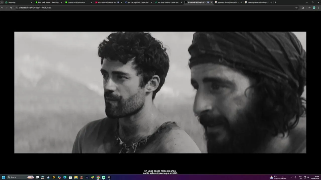The width and height of the screenshot is (321, 180).
Task: Close the WhatsApp tab
Action: tap(32, 2)
